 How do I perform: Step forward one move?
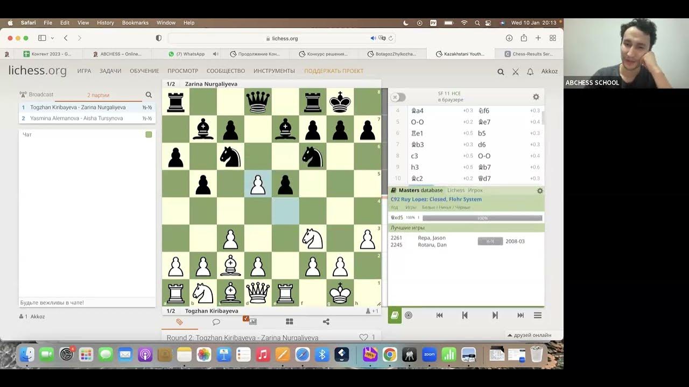(x=495, y=316)
